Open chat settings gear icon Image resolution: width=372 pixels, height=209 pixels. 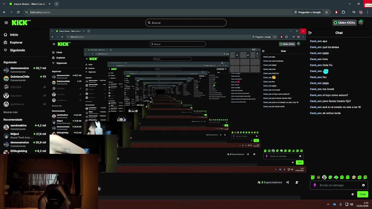coord(353,194)
